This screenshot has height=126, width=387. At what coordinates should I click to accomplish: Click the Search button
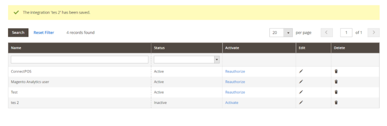point(18,32)
